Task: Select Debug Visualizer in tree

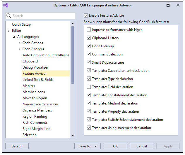Action: [35, 67]
